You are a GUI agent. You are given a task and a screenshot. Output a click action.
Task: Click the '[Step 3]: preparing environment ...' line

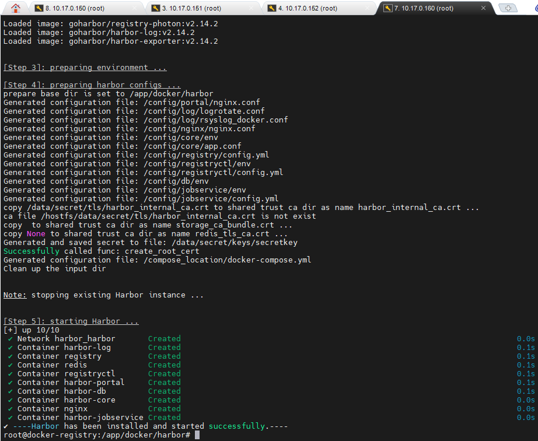85,68
